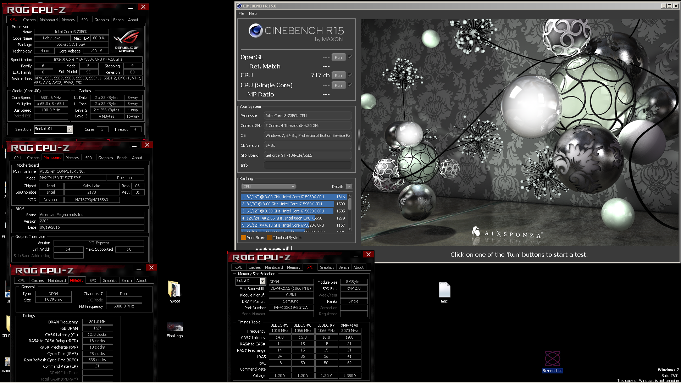Image resolution: width=681 pixels, height=383 pixels.
Task: Open the Slot #2 memory slot dropdown
Action: 263,281
